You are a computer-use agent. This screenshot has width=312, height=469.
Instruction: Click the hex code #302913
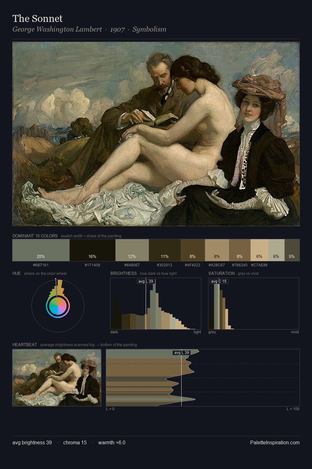tap(164, 265)
